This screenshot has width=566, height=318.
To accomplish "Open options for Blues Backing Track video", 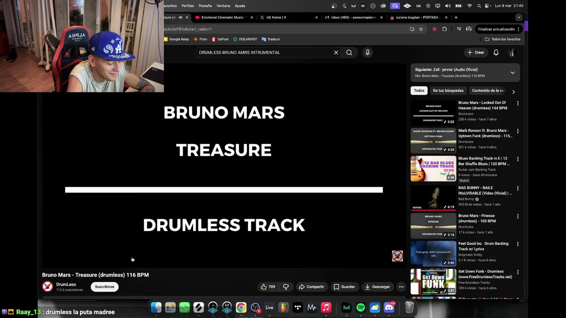I will 518,159.
